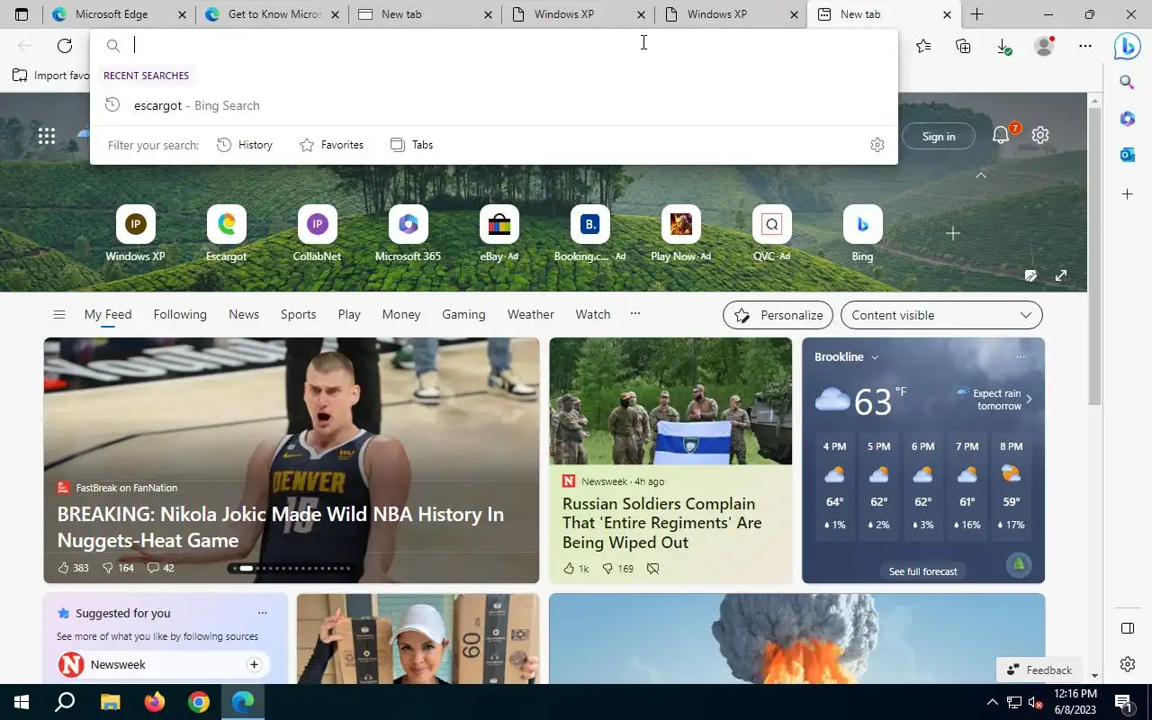Toggle the sidebar layout button
The height and width of the screenshot is (720, 1152).
[x=1127, y=627]
